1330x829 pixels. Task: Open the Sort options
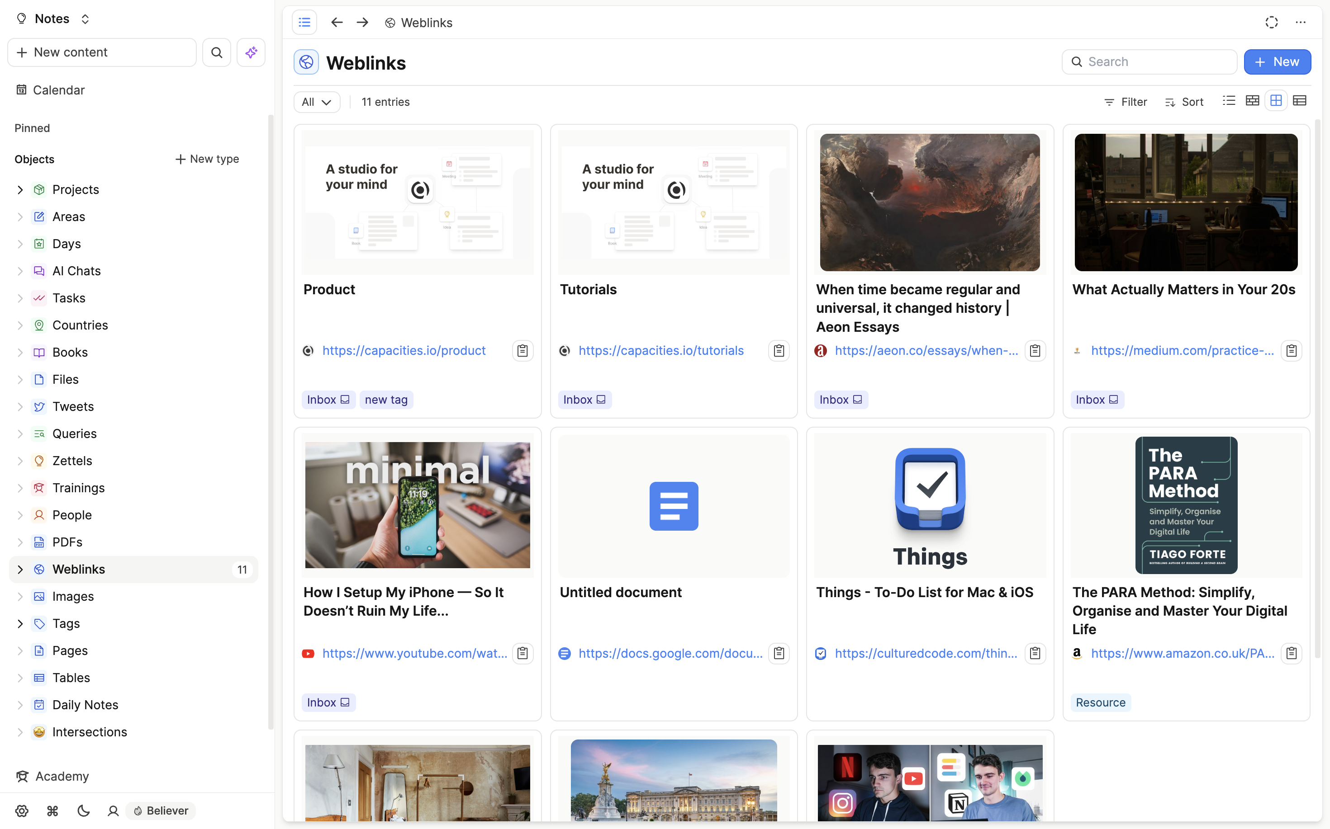1184,102
